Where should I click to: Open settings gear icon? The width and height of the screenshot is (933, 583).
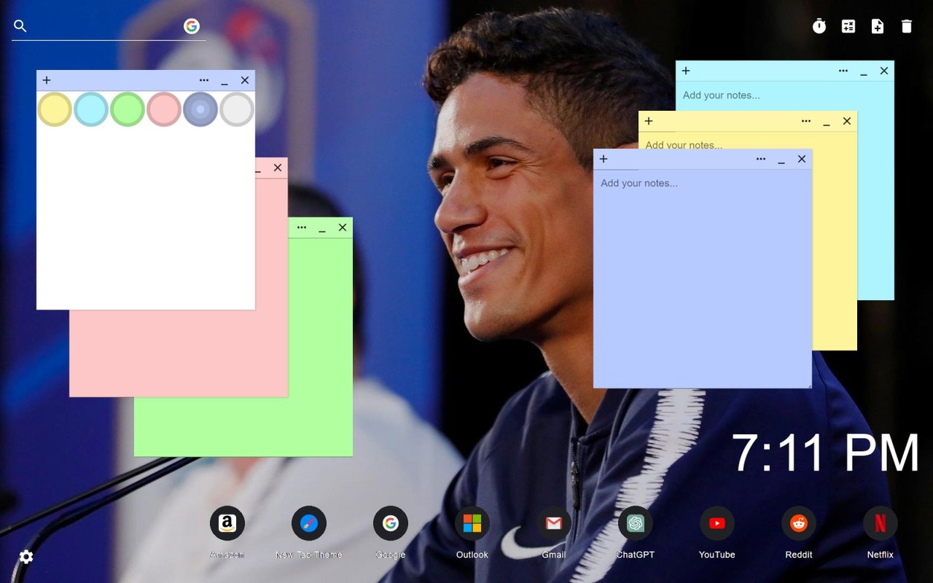[26, 557]
